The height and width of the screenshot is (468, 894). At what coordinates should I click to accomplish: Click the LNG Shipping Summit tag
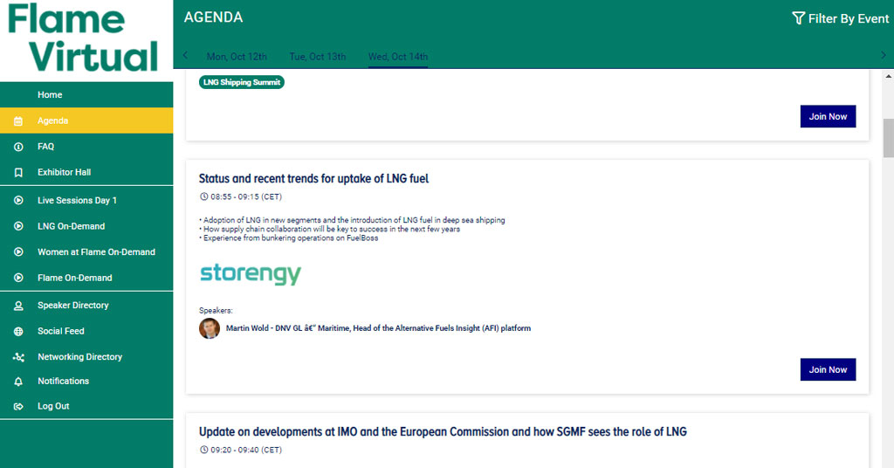point(242,82)
